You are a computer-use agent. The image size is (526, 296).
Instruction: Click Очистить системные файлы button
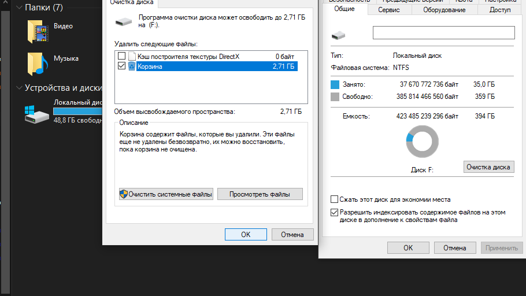tap(166, 194)
